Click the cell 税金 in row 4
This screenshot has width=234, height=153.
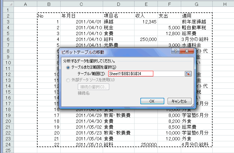point(119,28)
